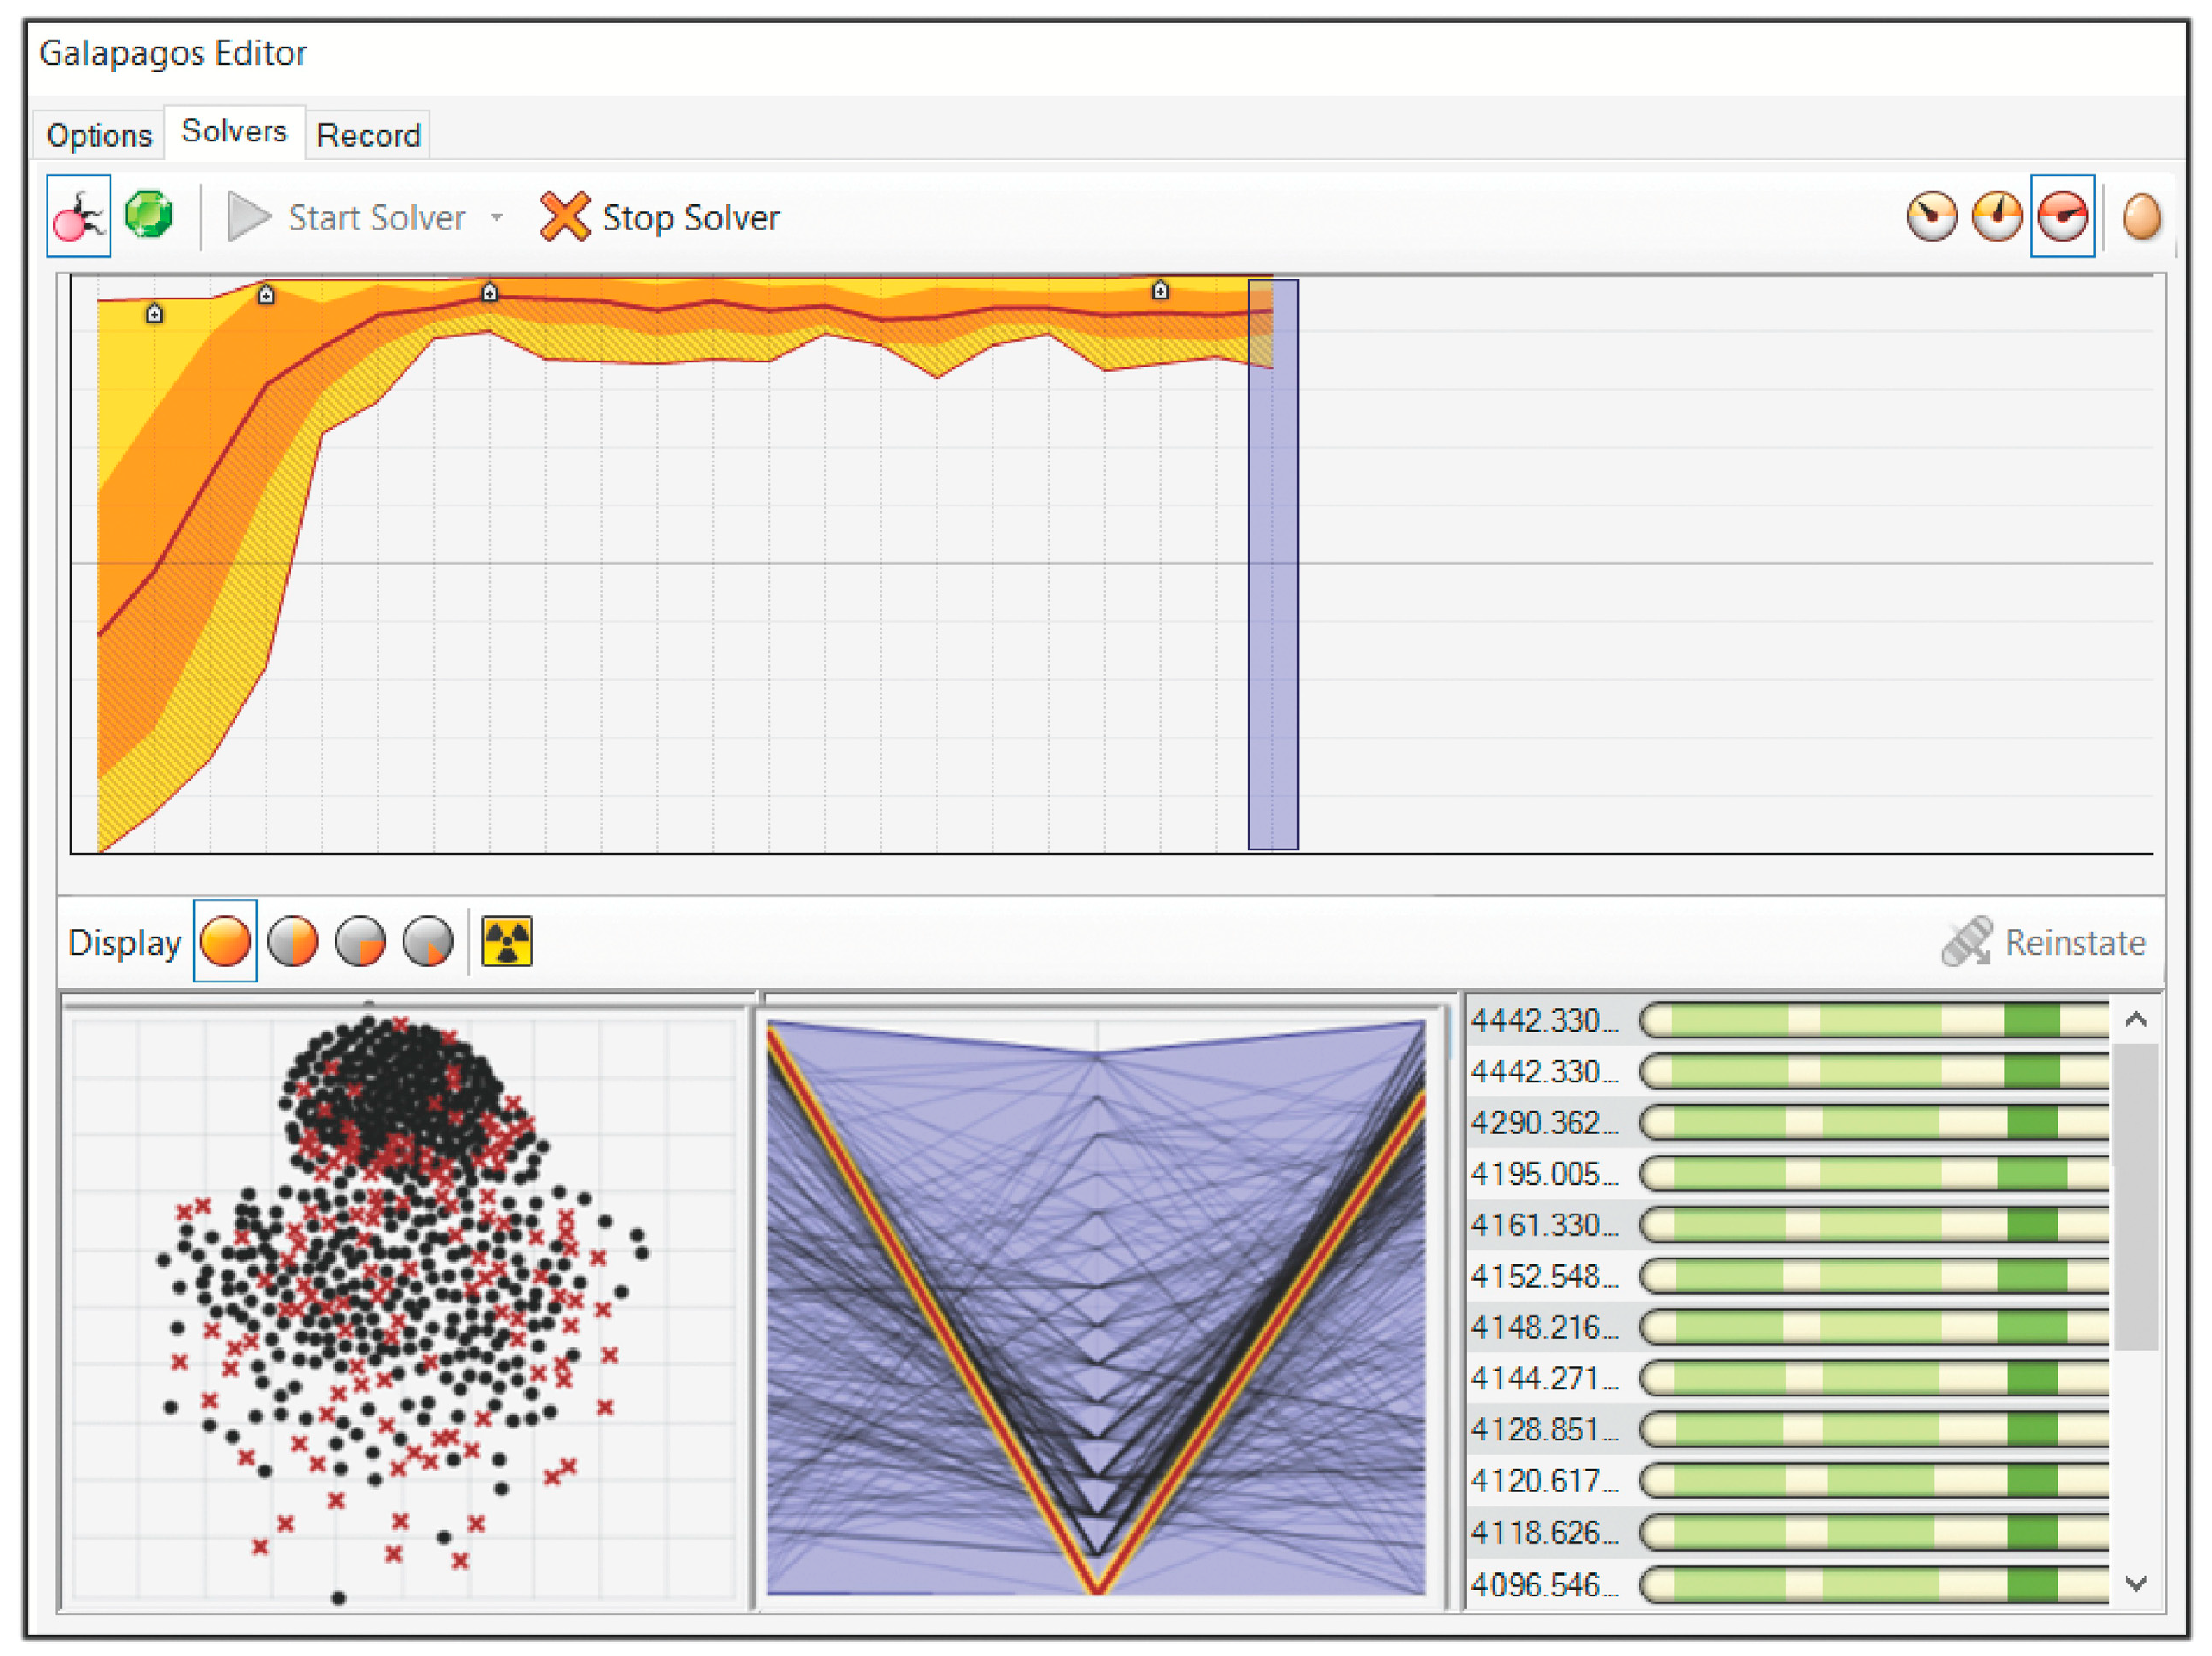Open the Record tab
Image resolution: width=2212 pixels, height=1656 pixels.
[x=368, y=135]
